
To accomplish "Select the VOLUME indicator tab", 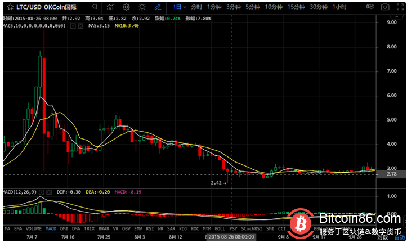I will pyautogui.click(x=33, y=229).
